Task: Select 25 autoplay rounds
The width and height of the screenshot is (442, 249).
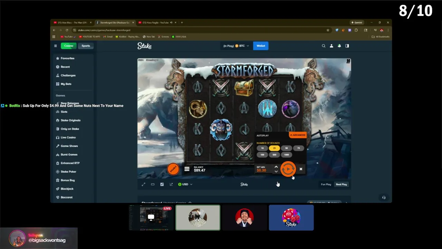Action: 274,148
